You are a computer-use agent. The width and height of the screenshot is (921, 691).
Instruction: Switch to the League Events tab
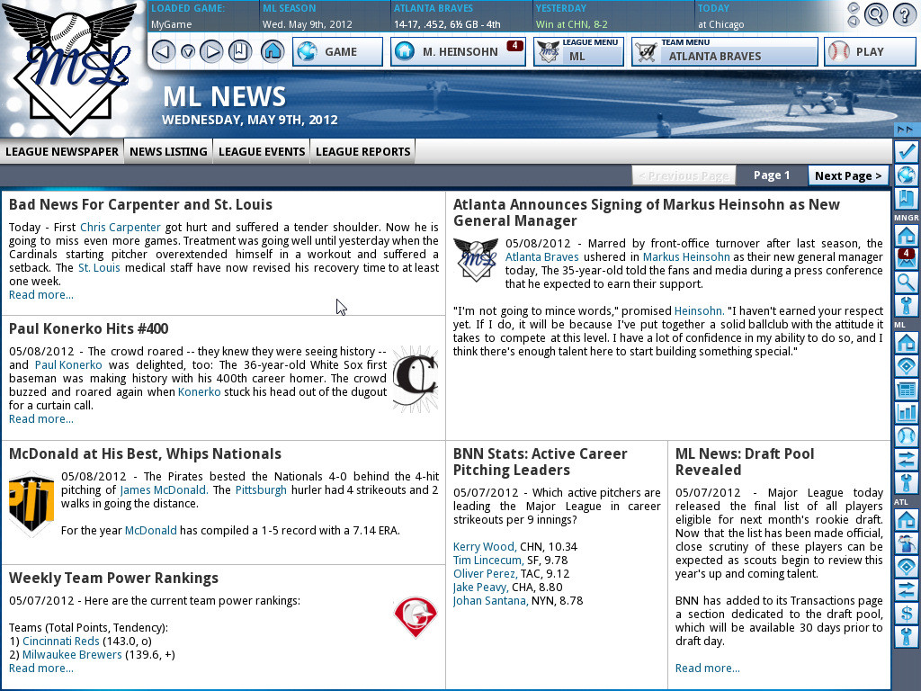[262, 151]
